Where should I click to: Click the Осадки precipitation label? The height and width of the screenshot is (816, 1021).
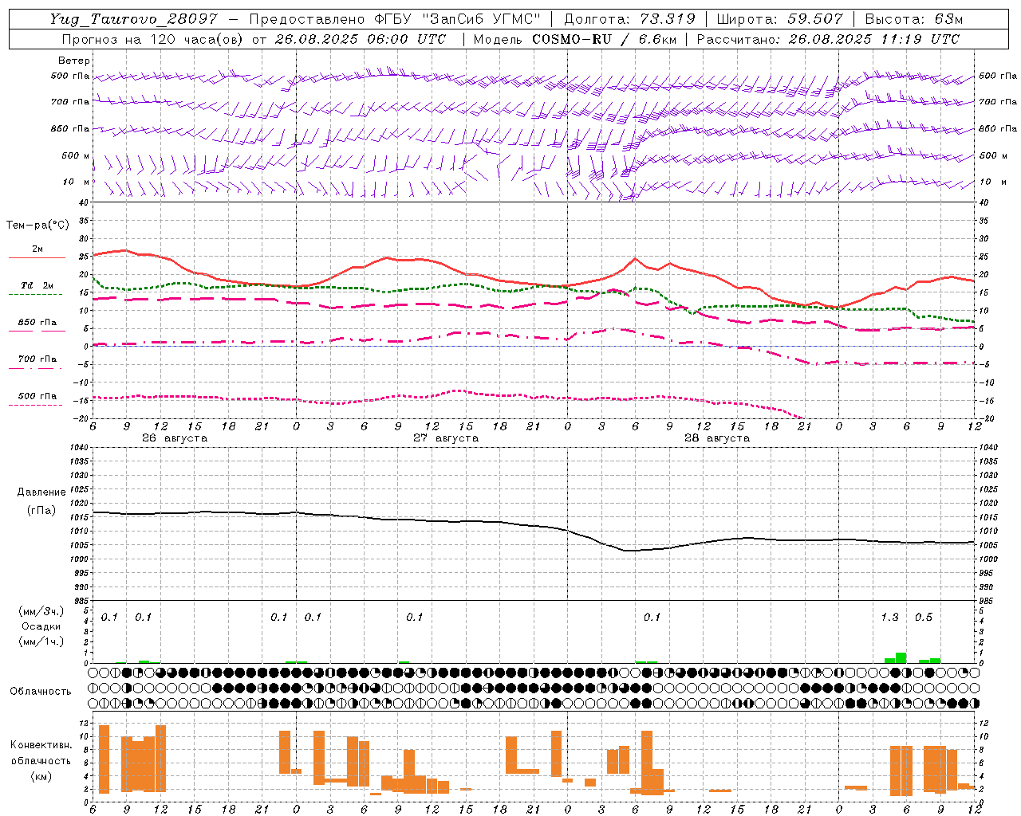coord(41,626)
